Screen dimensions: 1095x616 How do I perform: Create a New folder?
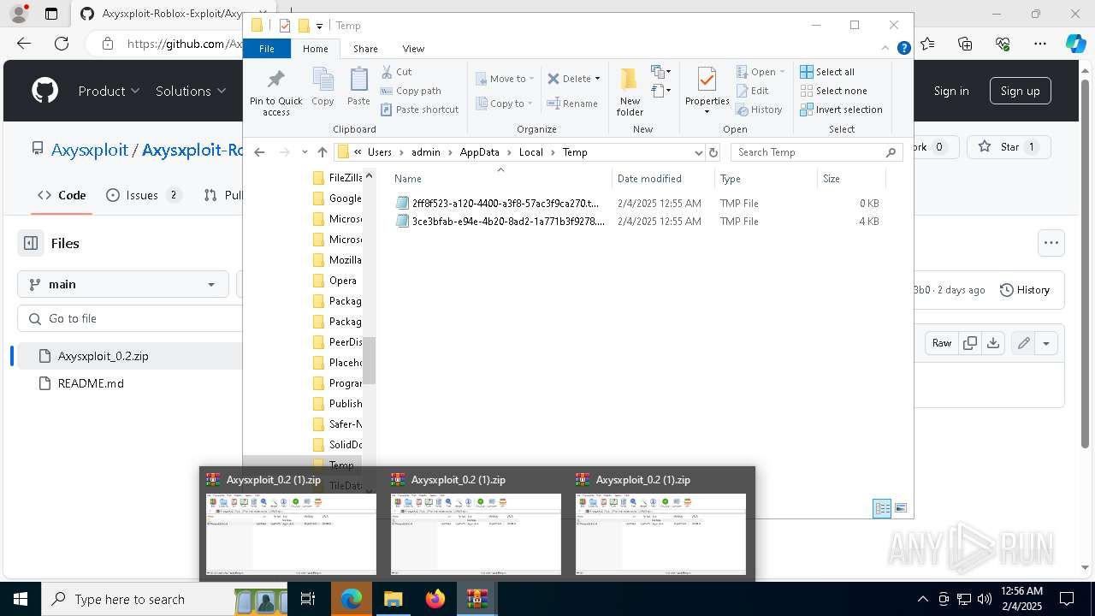tap(630, 92)
